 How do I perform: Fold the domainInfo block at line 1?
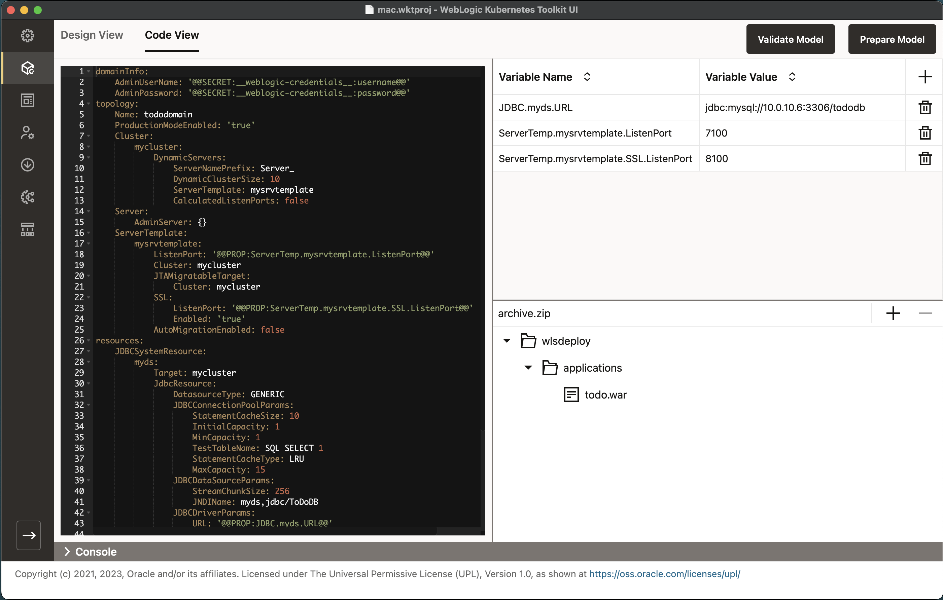89,71
